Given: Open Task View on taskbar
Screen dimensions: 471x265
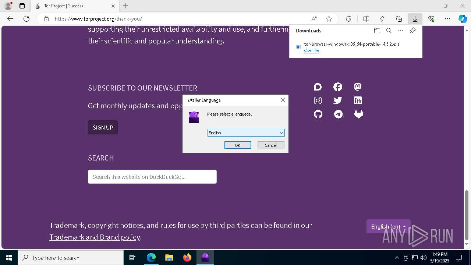Looking at the screenshot, I should tap(132, 258).
